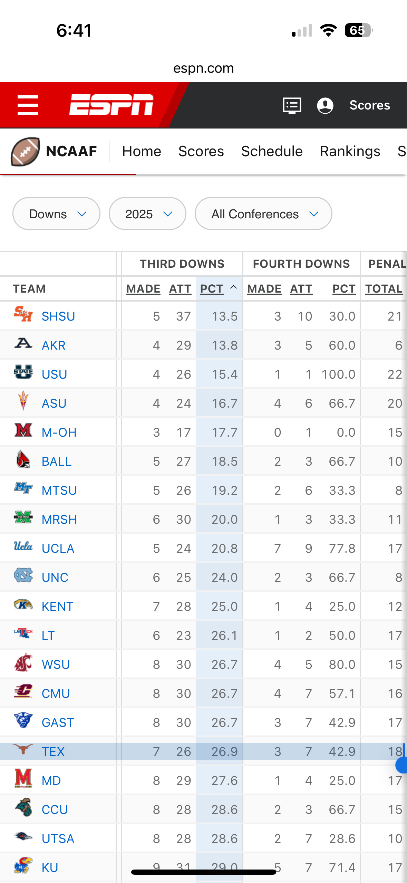Tap the Scores button in header

(370, 105)
